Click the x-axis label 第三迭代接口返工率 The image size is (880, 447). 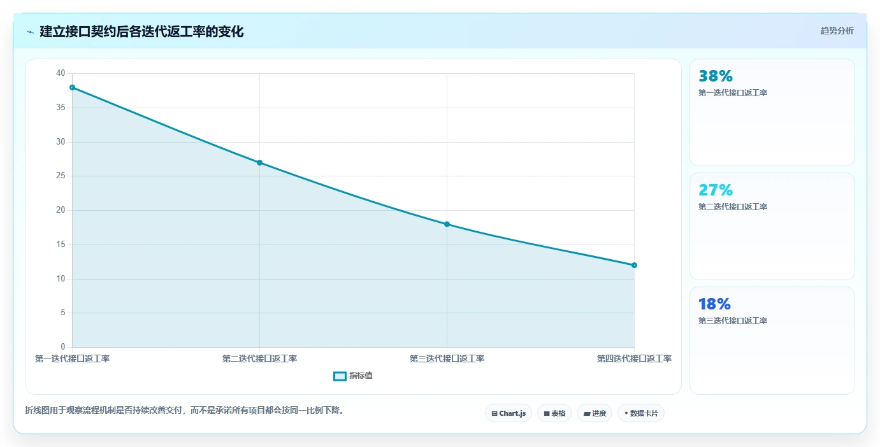click(447, 358)
